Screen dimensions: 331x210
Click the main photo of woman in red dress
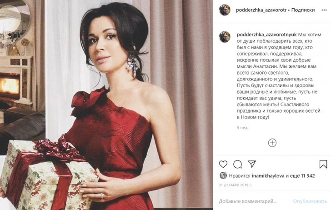tap(106, 105)
